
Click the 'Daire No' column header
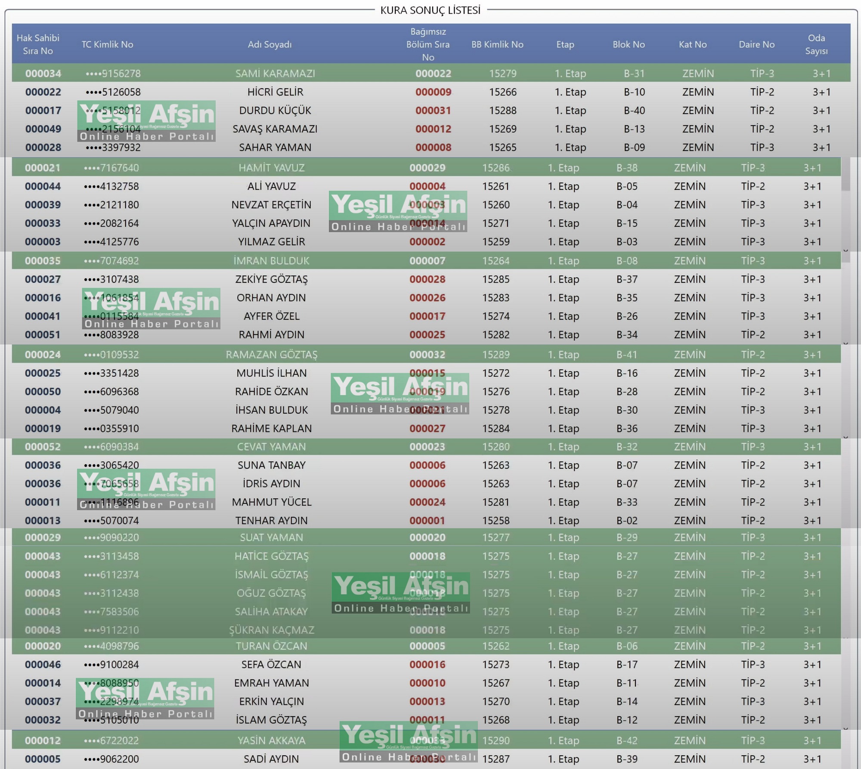coord(756,44)
